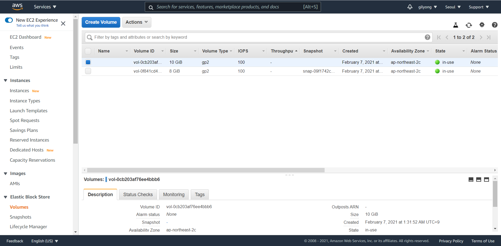
Task: Uncheck the vol-0cb203af row checkbox
Action: click(x=88, y=62)
